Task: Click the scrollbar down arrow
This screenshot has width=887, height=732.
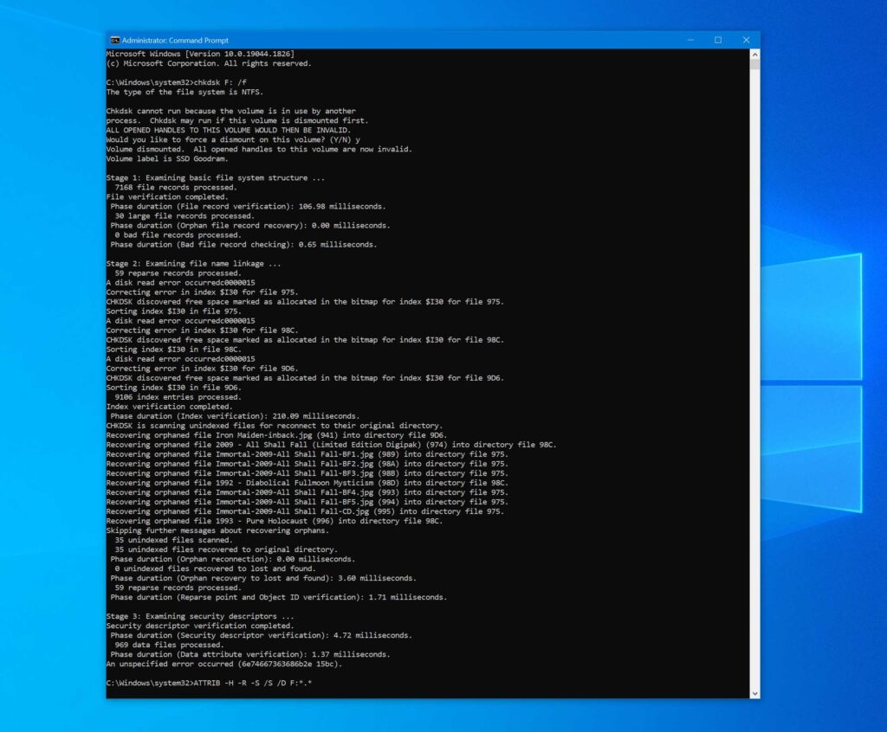Action: 754,692
